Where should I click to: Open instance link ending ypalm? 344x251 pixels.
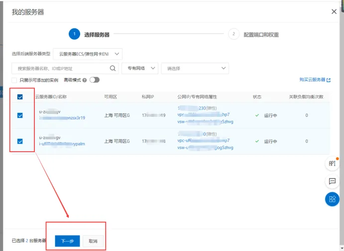pos(62,144)
